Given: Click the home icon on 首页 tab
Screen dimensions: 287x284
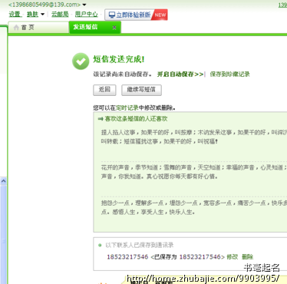Looking at the screenshot, I should (x=16, y=28).
